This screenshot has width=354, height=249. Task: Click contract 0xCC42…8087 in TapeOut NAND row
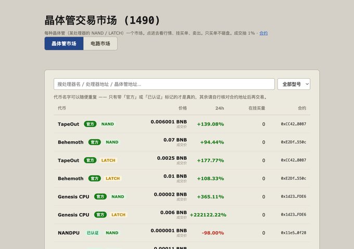tap(294, 124)
